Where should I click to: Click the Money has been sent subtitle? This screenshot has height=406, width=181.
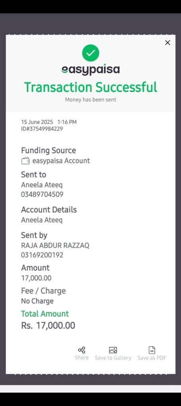[x=90, y=100]
